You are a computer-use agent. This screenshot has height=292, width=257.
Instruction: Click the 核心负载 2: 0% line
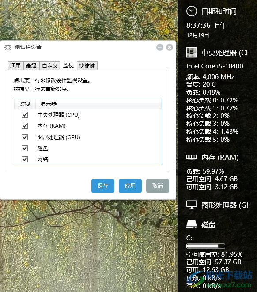pyautogui.click(x=208, y=116)
